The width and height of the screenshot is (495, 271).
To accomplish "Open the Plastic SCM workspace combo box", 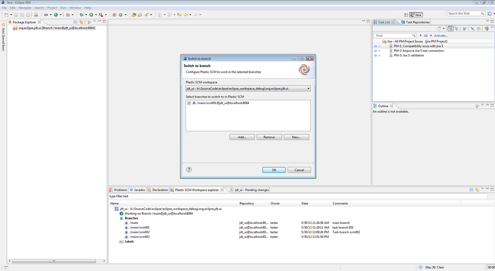I will [248, 89].
